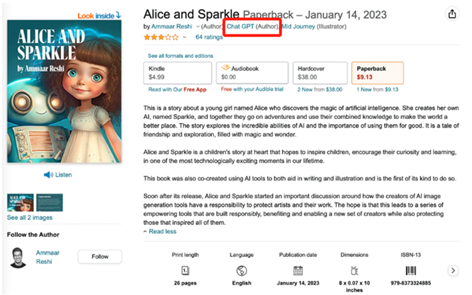Collapse description with Read less
Viewport: 472px width, 295px height.
click(162, 232)
